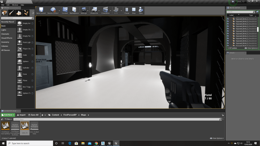Open the Add New dropdown

8,115
